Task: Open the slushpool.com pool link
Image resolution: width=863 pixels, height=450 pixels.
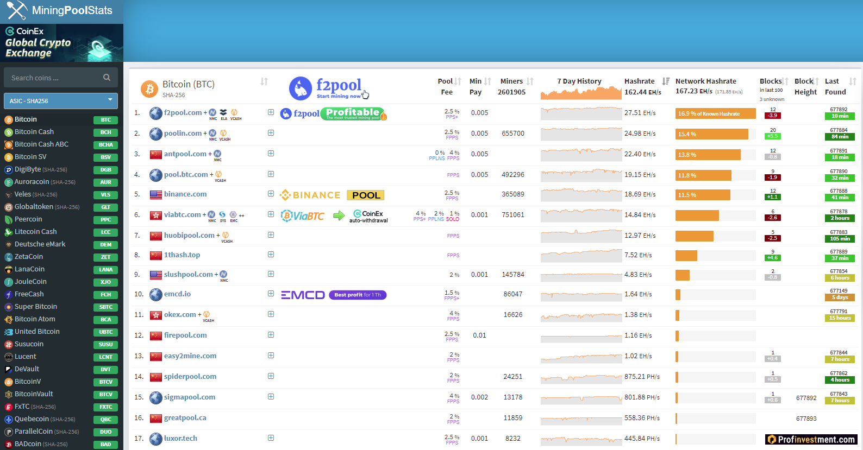Action: tap(188, 275)
